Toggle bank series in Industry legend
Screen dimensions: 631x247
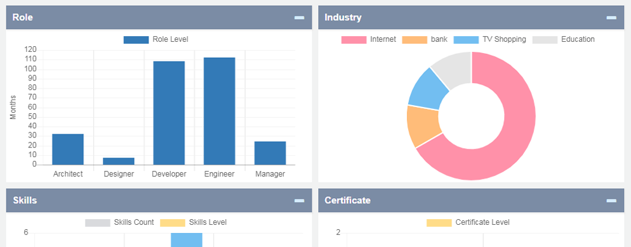[425, 39]
